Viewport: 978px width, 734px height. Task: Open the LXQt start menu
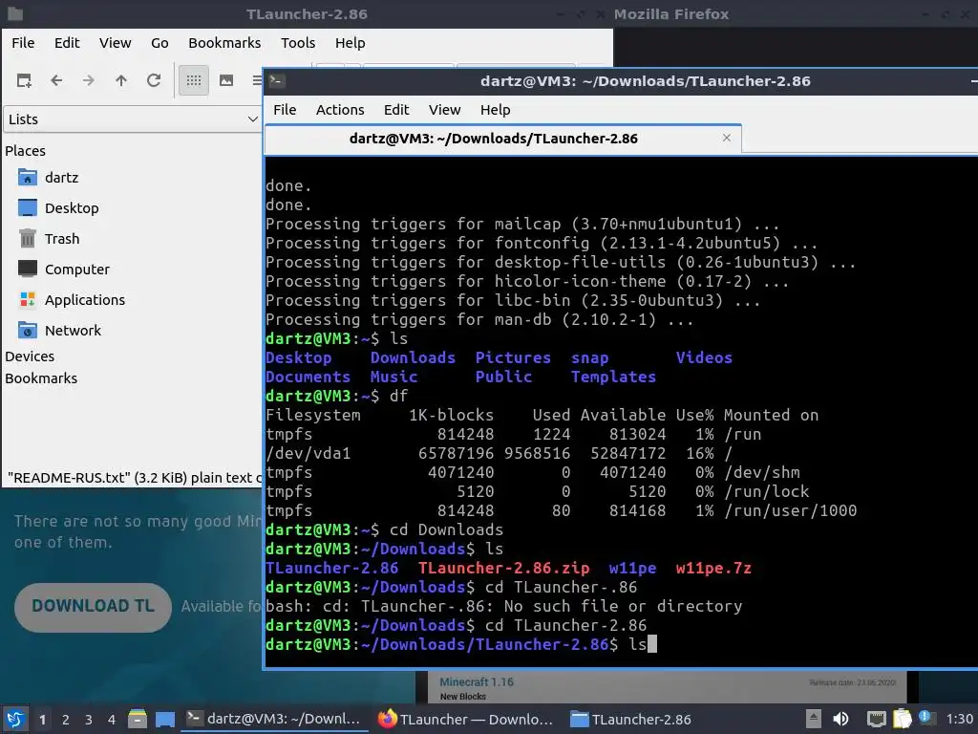click(x=15, y=720)
